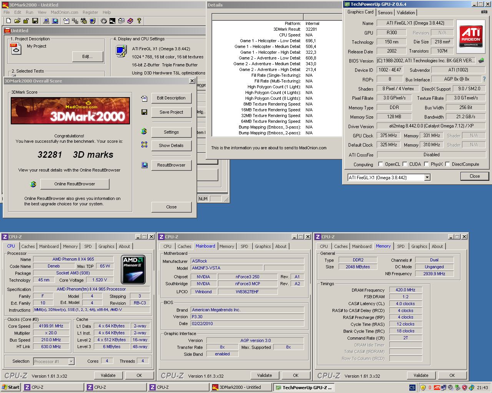
Task: Click the Edit... button under Project Description
Action: (x=88, y=57)
